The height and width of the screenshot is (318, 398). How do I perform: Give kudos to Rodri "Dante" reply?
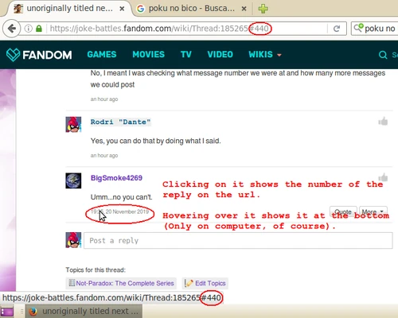pos(383,122)
